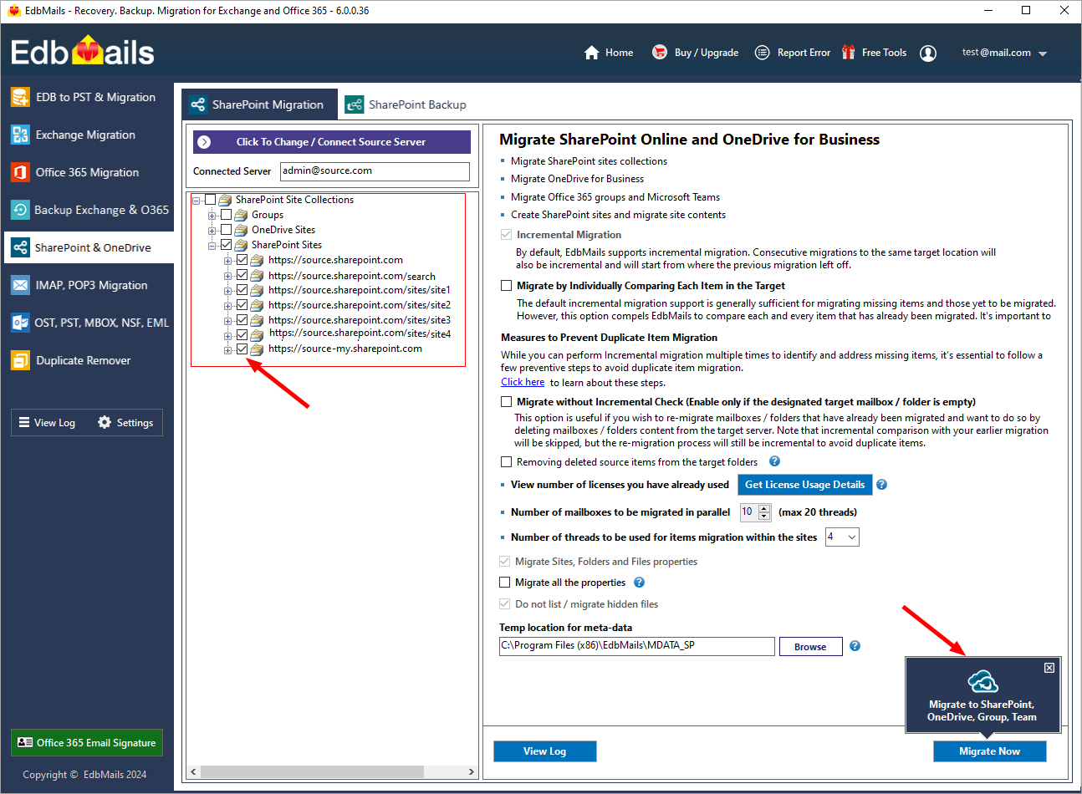
Task: Click the cloud migrate icon in the tooltip popup
Action: [x=982, y=681]
